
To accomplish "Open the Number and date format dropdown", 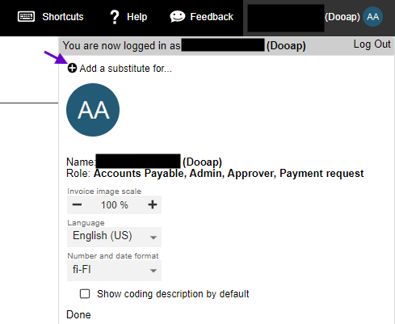I will tap(114, 271).
